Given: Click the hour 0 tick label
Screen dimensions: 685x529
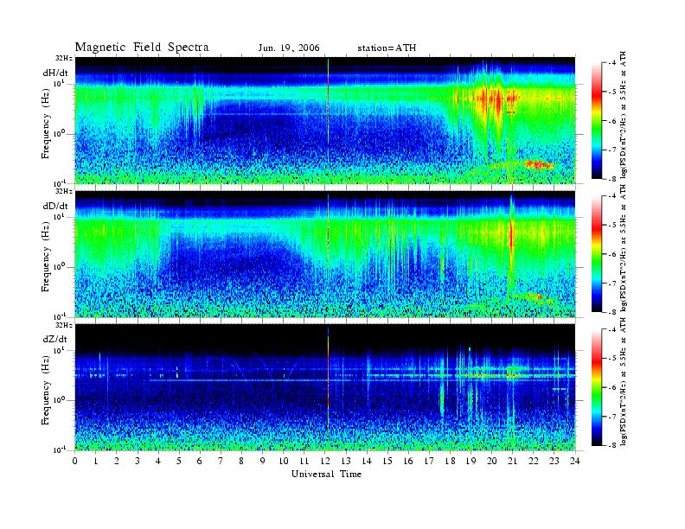Looking at the screenshot, I should coord(75,461).
